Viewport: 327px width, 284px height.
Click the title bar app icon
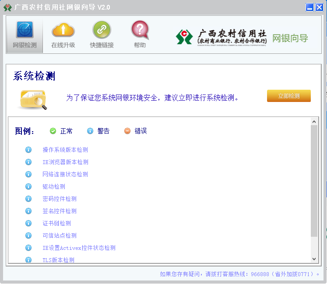click(7, 7)
